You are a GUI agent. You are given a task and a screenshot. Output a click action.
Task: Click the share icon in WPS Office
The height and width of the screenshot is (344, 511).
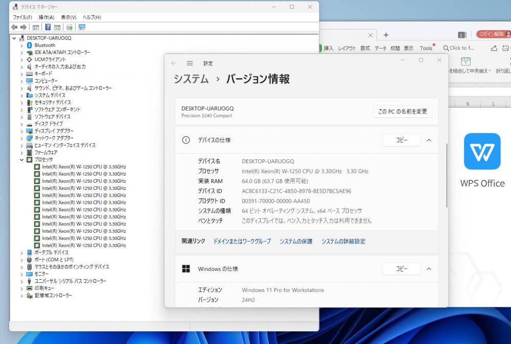[x=494, y=48]
